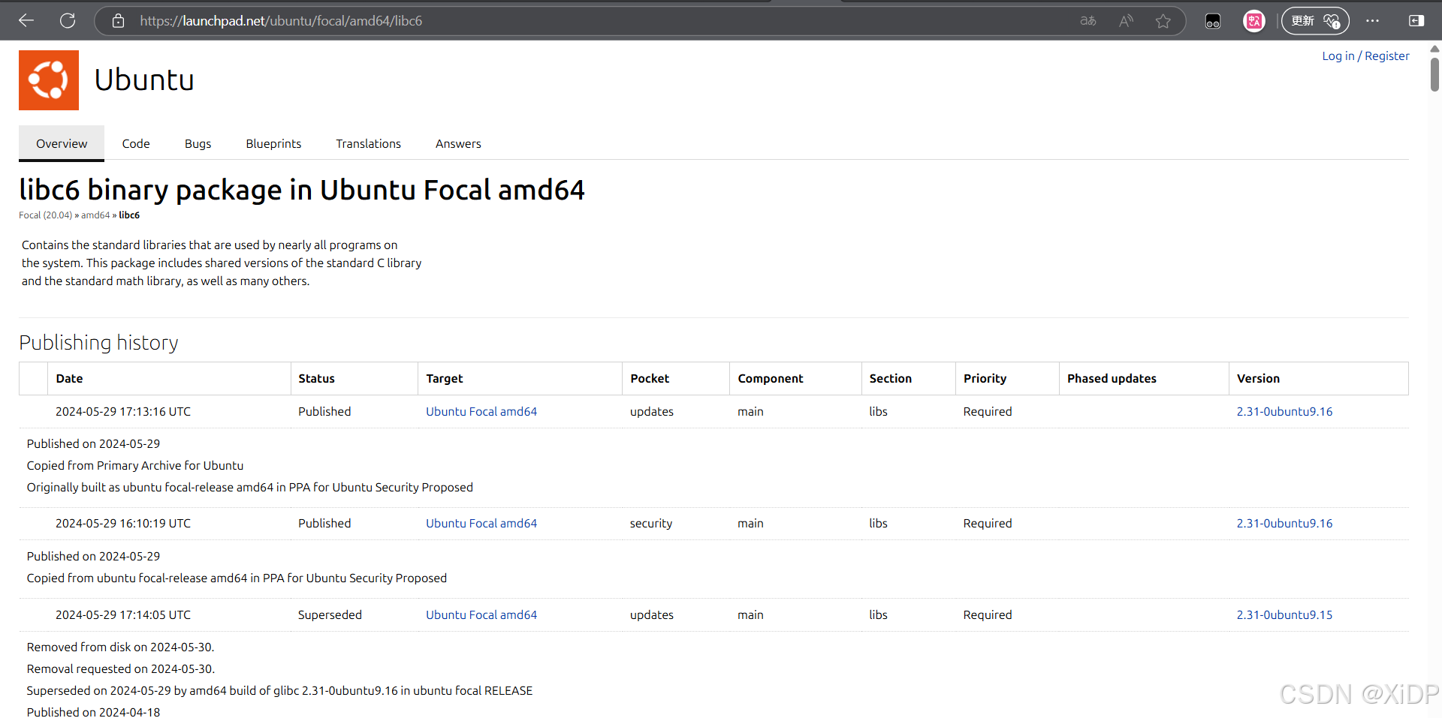The height and width of the screenshot is (718, 1442).
Task: Open version 2.31-0ubuntu9.16 in updates row
Action: click(x=1284, y=411)
